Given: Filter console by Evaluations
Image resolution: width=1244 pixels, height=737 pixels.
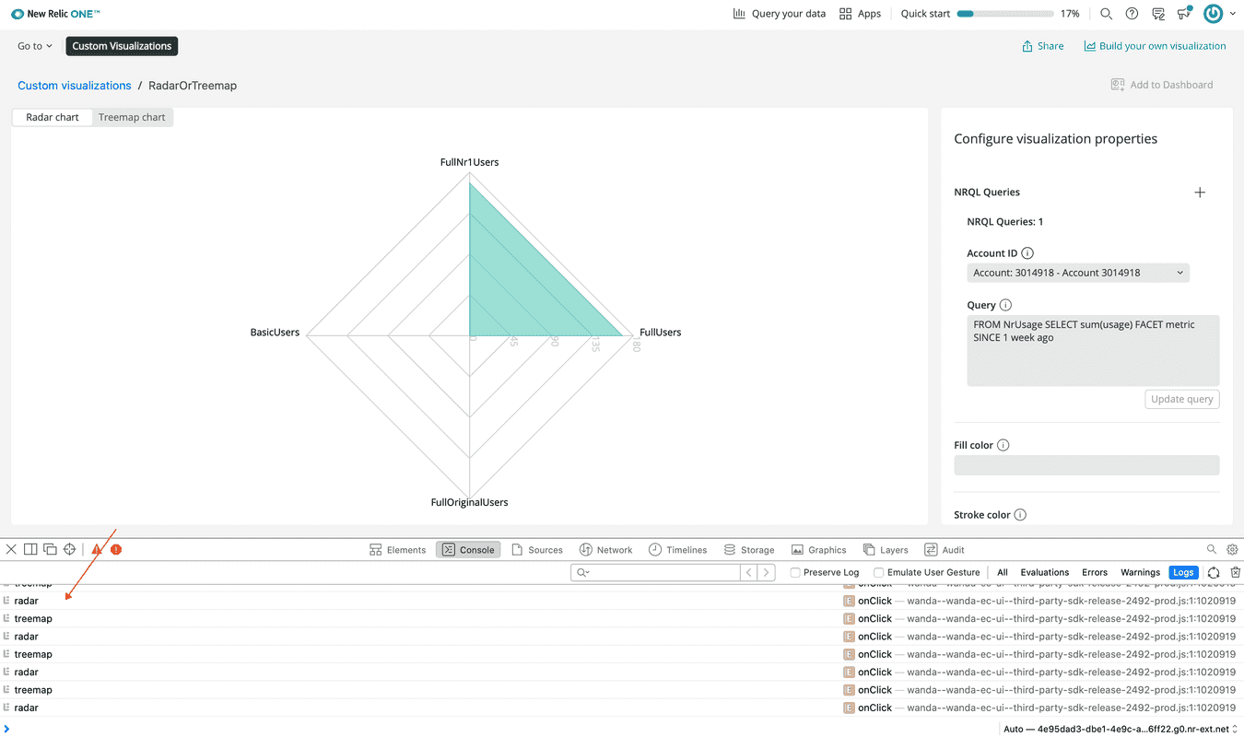Looking at the screenshot, I should (x=1045, y=572).
